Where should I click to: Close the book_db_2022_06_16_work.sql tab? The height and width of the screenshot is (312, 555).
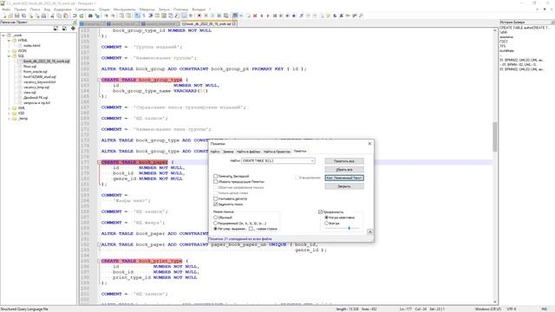[234, 23]
